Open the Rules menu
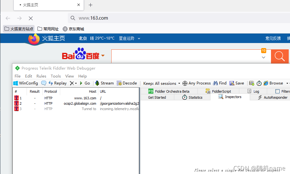 tap(41, 76)
